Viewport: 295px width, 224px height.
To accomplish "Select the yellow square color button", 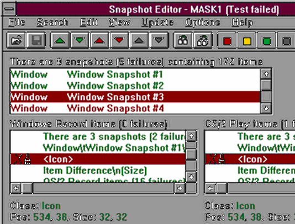I will [247, 41].
